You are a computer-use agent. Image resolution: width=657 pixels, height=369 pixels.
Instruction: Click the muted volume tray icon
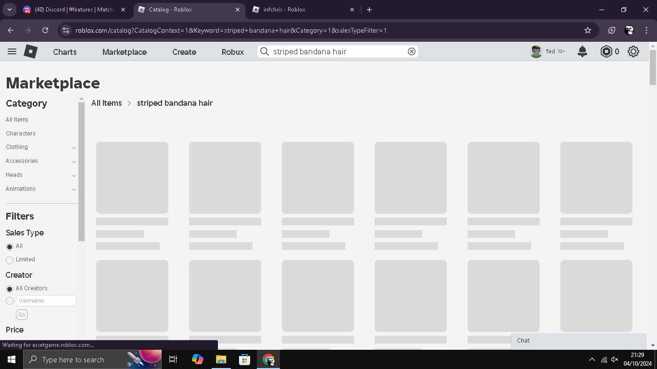pos(615,359)
